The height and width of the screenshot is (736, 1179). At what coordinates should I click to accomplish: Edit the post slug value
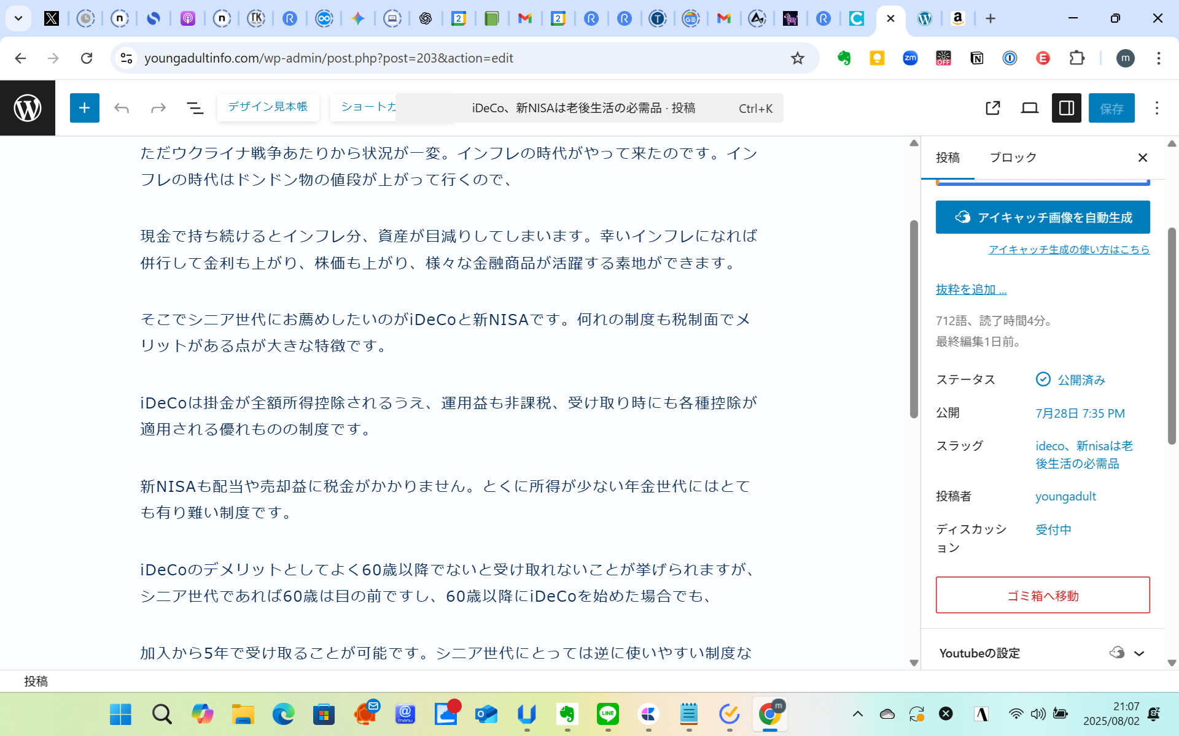coord(1084,454)
